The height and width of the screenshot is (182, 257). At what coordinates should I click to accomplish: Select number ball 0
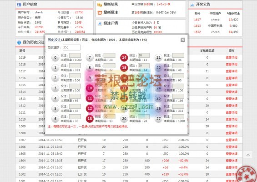55,57
